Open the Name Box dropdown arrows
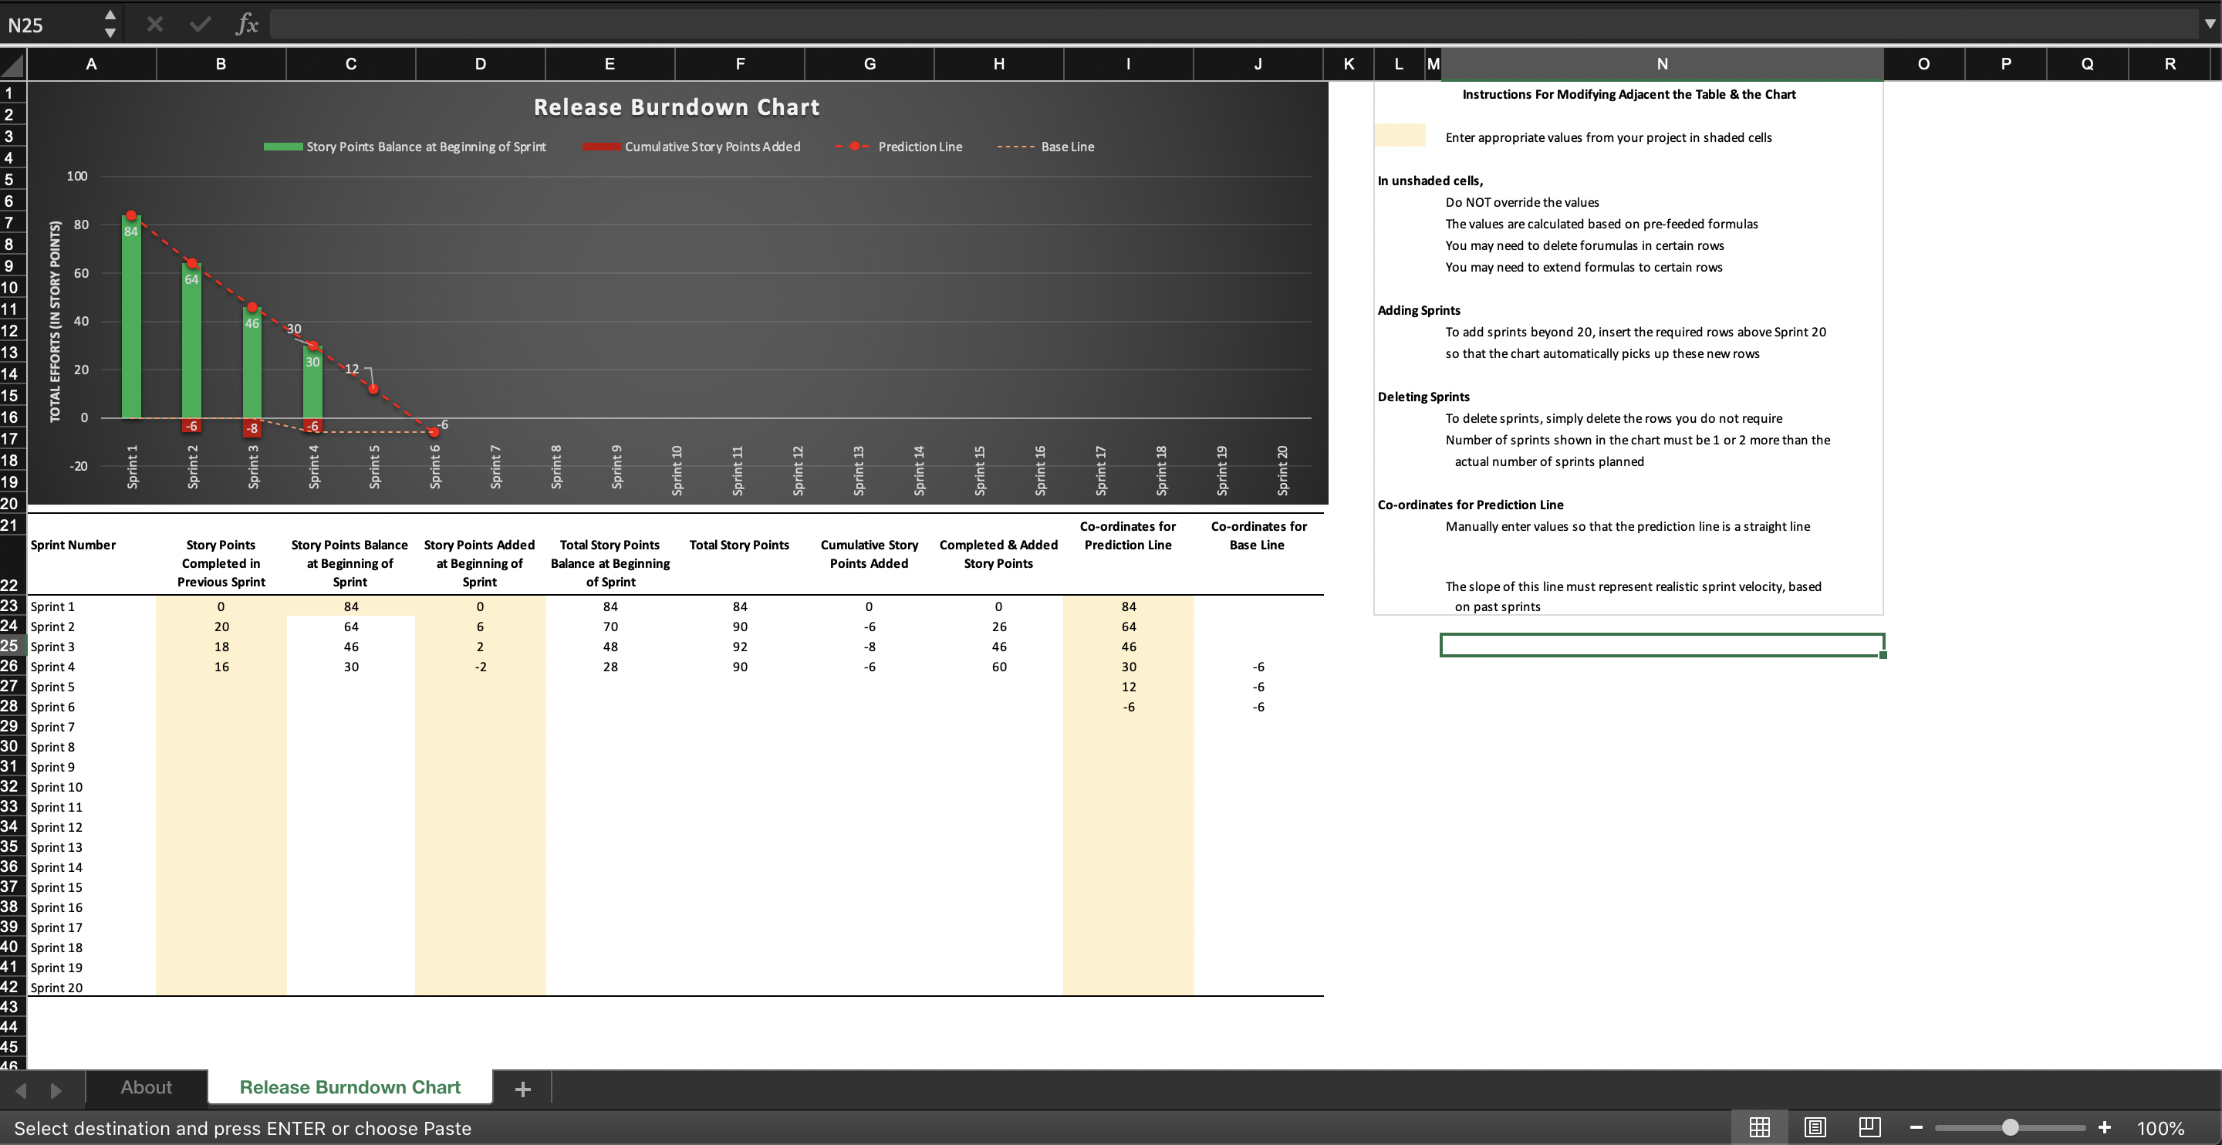The height and width of the screenshot is (1145, 2222). (x=110, y=24)
